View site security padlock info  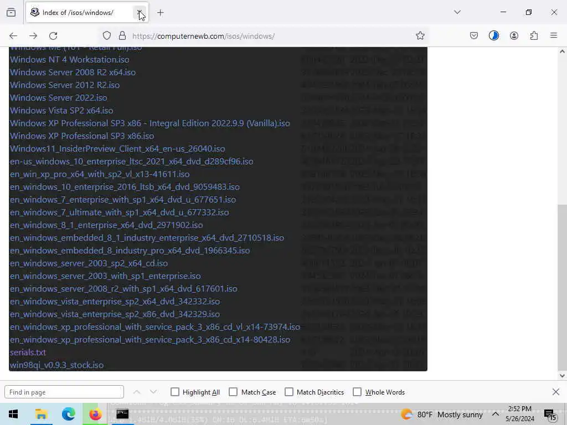click(x=122, y=36)
